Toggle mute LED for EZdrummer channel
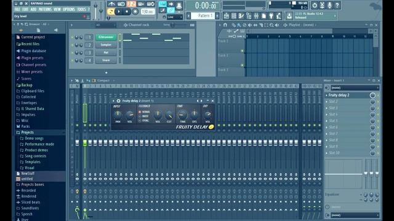 coord(72,37)
